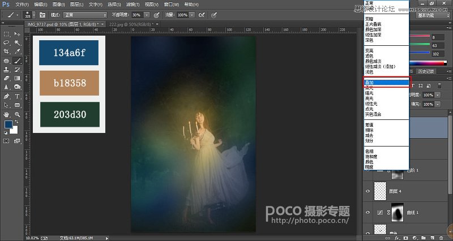Toggle the layer filtering switch

(x=439, y=85)
